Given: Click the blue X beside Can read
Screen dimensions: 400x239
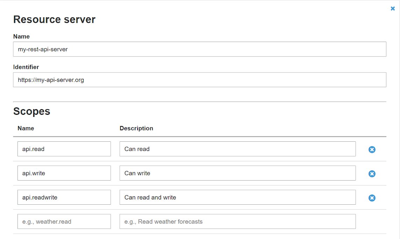Looking at the screenshot, I should tap(372, 149).
